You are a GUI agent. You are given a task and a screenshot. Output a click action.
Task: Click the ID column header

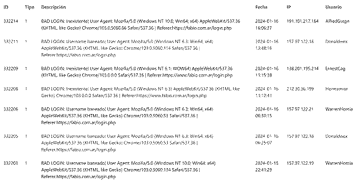coord(6,7)
